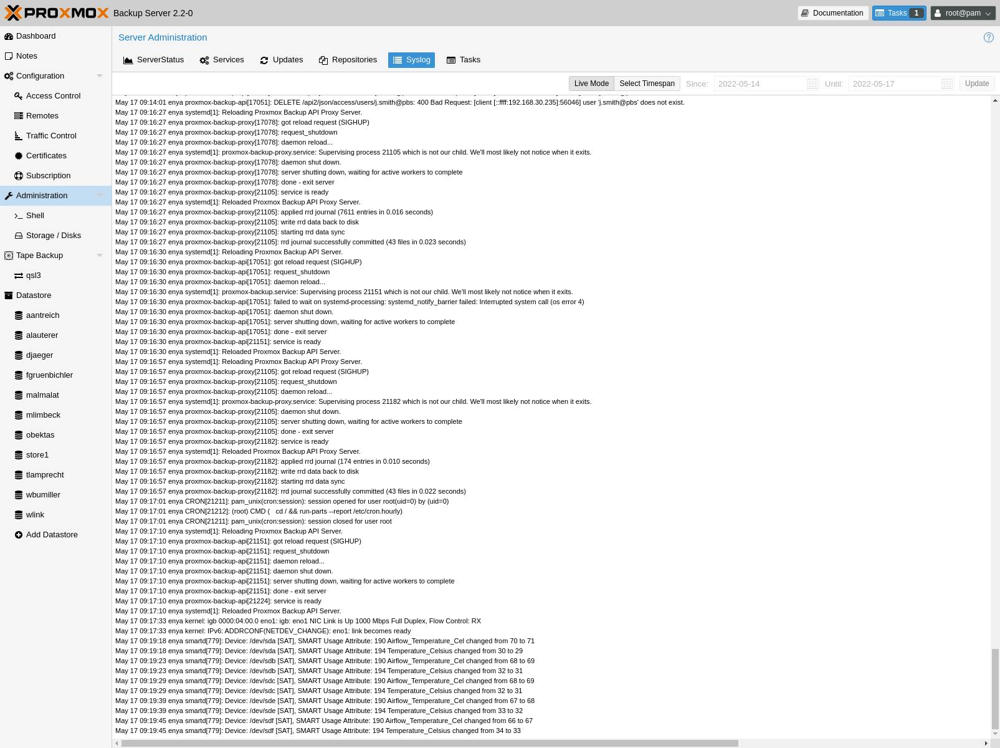Switch to the Services tab
The height and width of the screenshot is (748, 1000).
click(x=222, y=60)
